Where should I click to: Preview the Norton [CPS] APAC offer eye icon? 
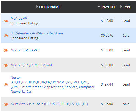(x=6, y=50)
